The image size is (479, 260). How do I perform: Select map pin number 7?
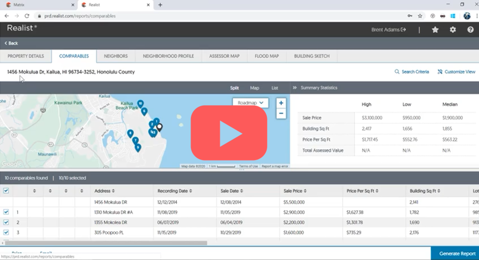coord(135,141)
